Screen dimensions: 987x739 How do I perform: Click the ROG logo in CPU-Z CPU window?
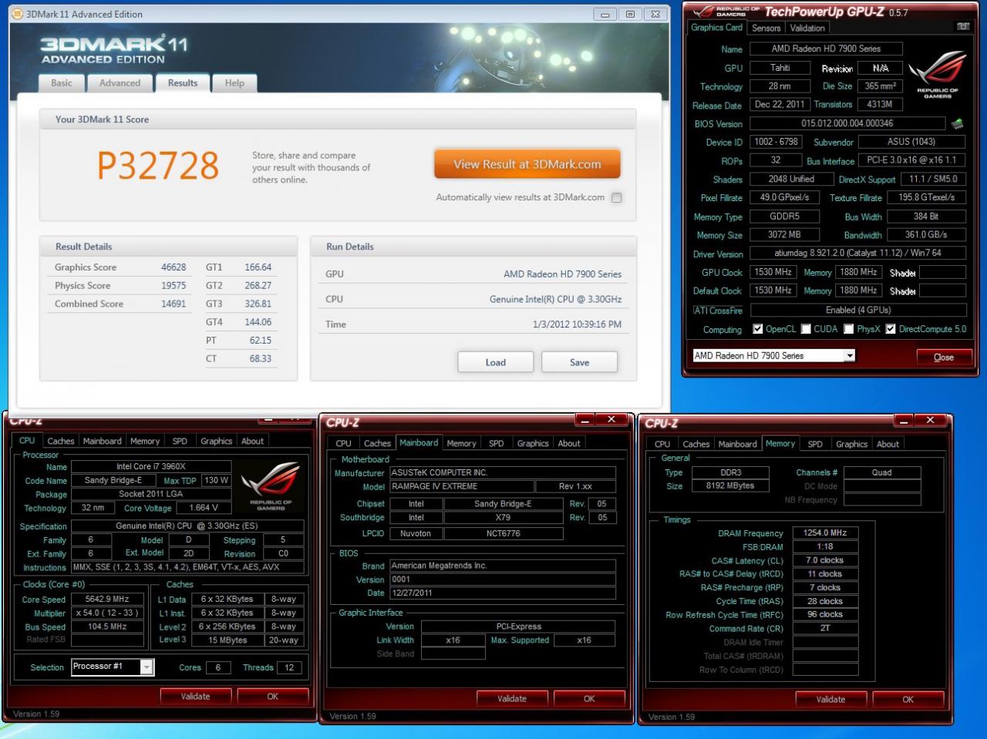coord(271,487)
